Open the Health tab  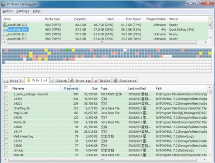pyautogui.click(x=103, y=81)
